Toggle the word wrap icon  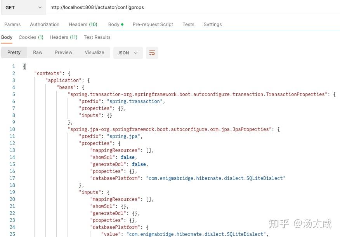(152, 53)
